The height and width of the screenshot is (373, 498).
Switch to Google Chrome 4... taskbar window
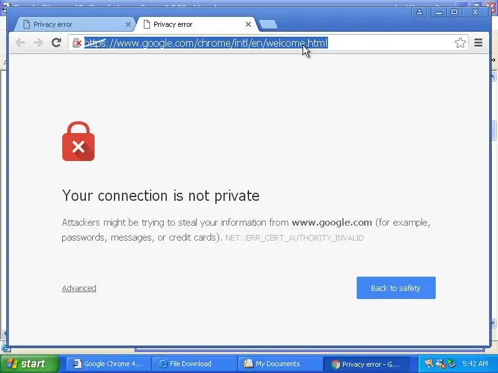(108, 364)
